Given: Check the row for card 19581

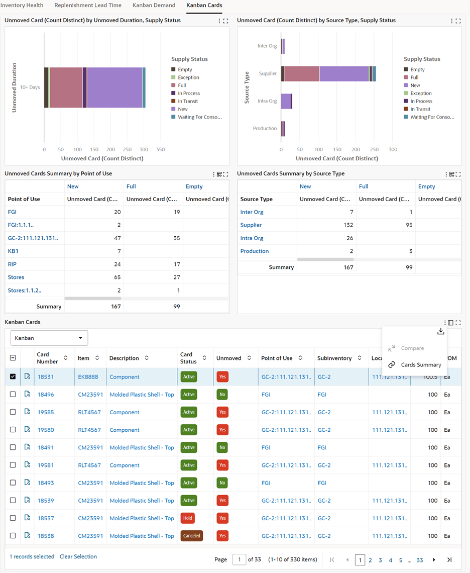Looking at the screenshot, I should (x=13, y=465).
